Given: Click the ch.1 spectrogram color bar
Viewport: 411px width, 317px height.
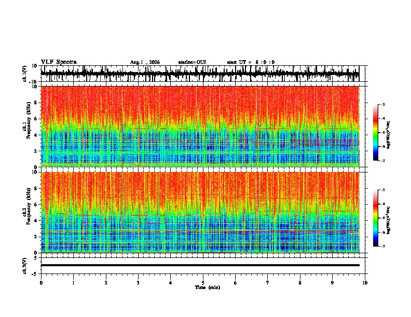Looking at the screenshot, I should click(x=376, y=133).
